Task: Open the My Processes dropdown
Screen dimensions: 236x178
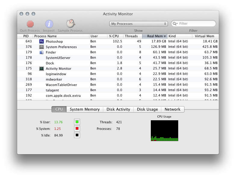Action: click(138, 24)
